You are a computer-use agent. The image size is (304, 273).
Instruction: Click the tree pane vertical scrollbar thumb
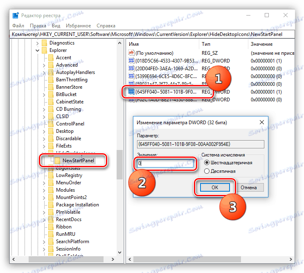coord(119,165)
